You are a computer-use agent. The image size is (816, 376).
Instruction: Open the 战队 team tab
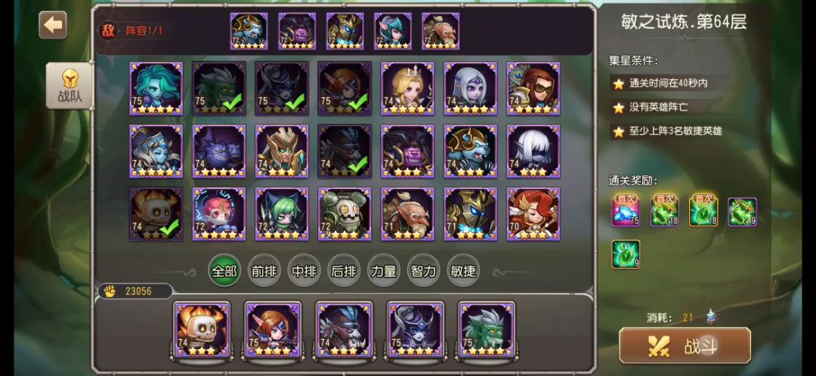pos(70,86)
